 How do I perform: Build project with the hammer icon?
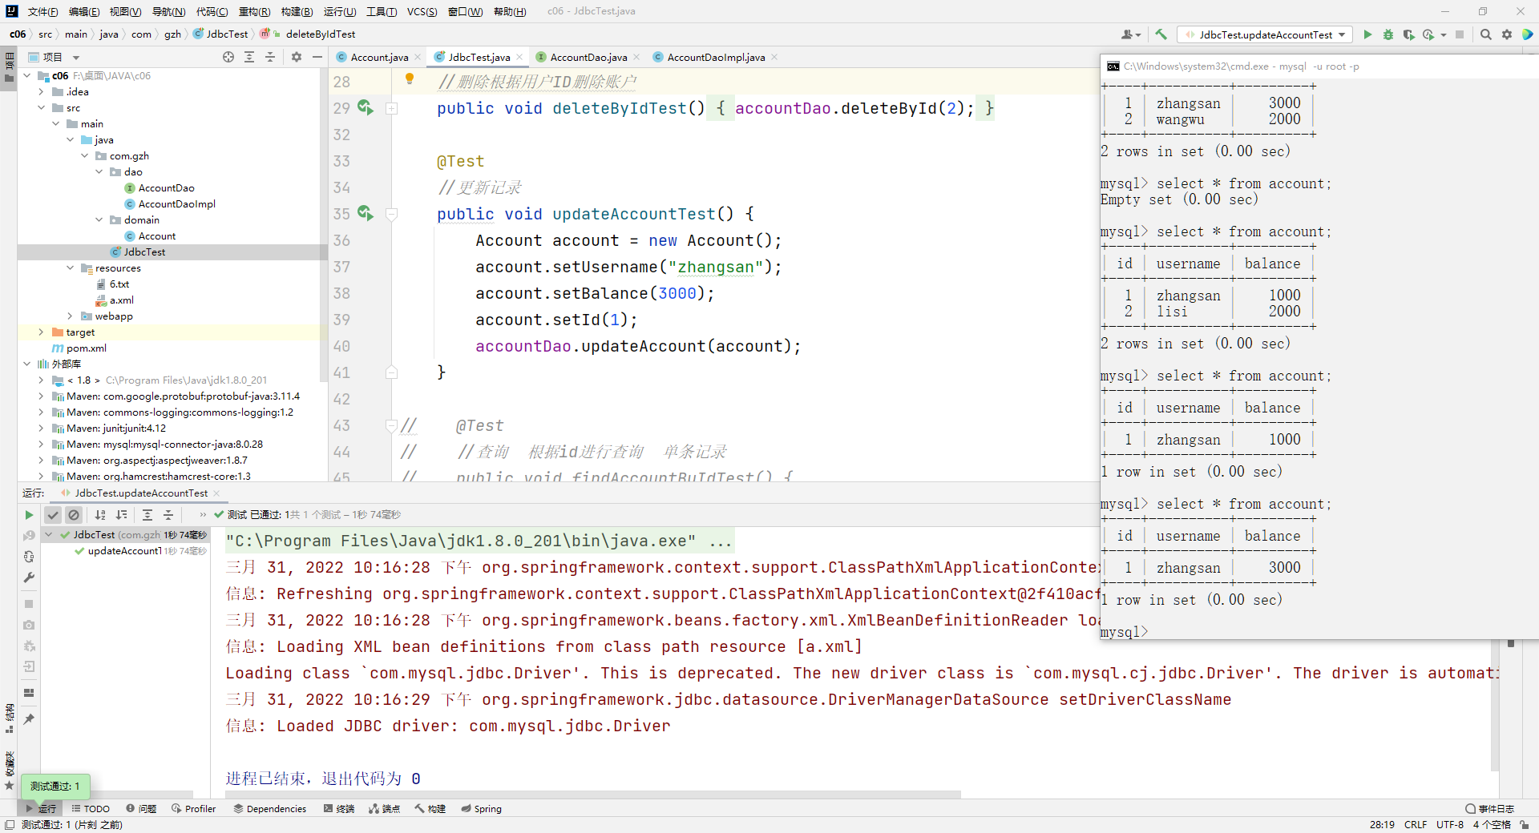1161,34
